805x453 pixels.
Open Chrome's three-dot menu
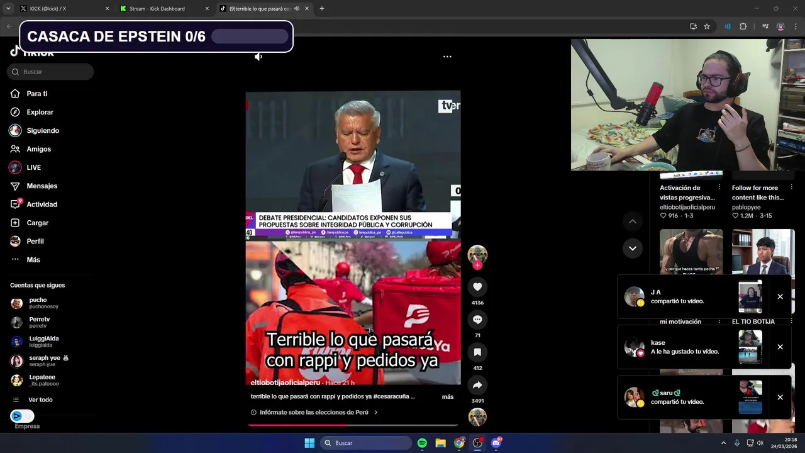[x=796, y=26]
